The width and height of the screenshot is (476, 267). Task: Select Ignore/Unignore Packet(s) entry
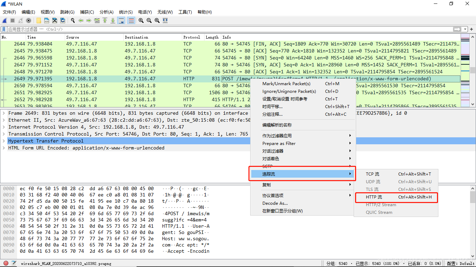[x=303, y=91]
